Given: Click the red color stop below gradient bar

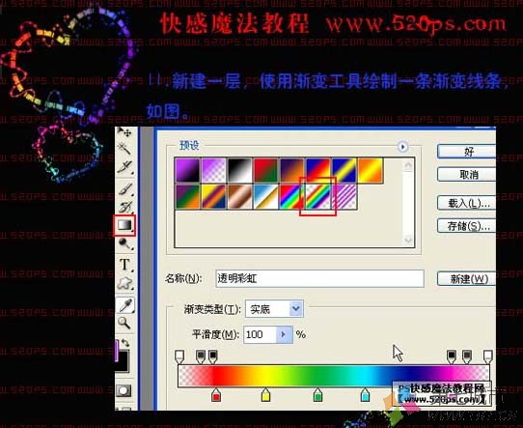Looking at the screenshot, I should click(x=216, y=394).
